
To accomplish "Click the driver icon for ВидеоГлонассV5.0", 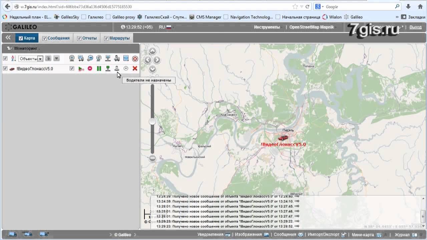I will pos(117,68).
